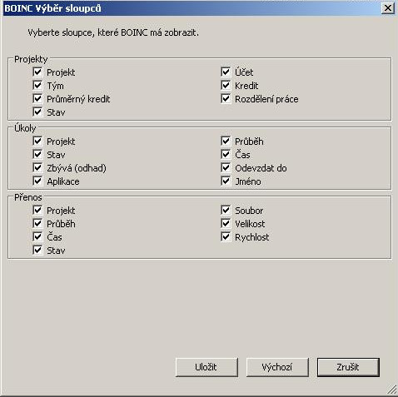Disable the Rychlost checkbox

226,236
